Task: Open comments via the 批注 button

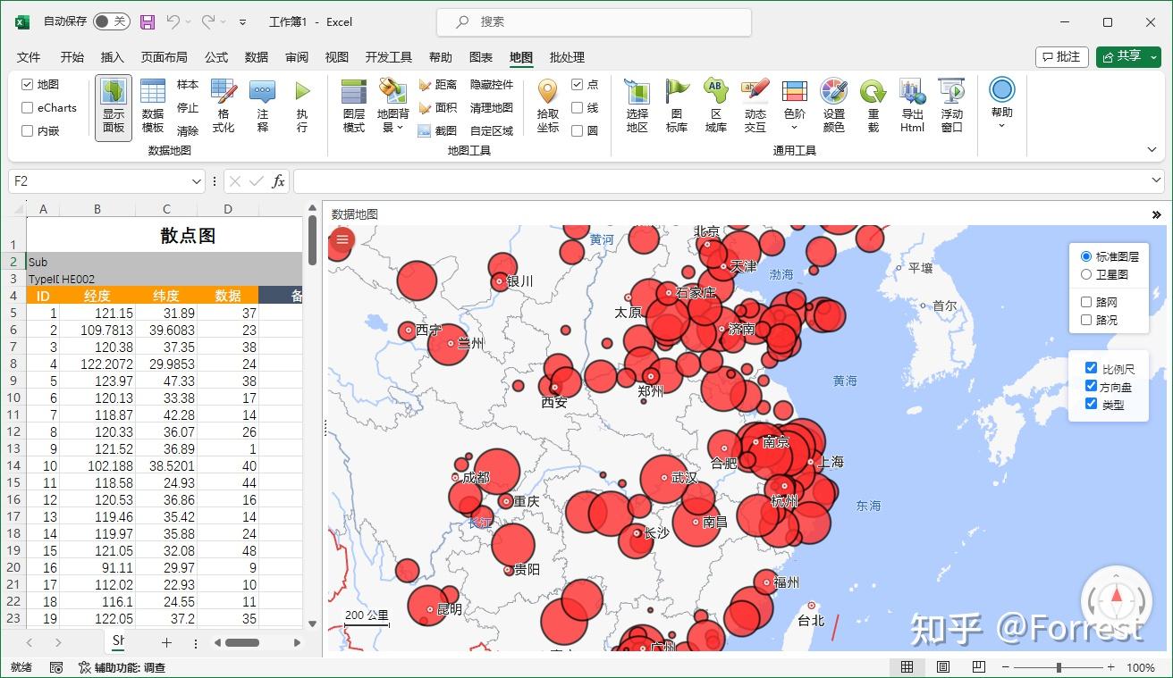Action: pyautogui.click(x=1062, y=56)
